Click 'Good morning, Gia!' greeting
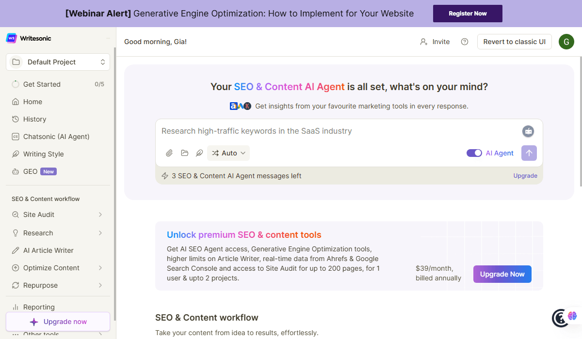This screenshot has width=582, height=339. point(155,42)
